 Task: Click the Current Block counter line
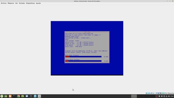(81, 52)
